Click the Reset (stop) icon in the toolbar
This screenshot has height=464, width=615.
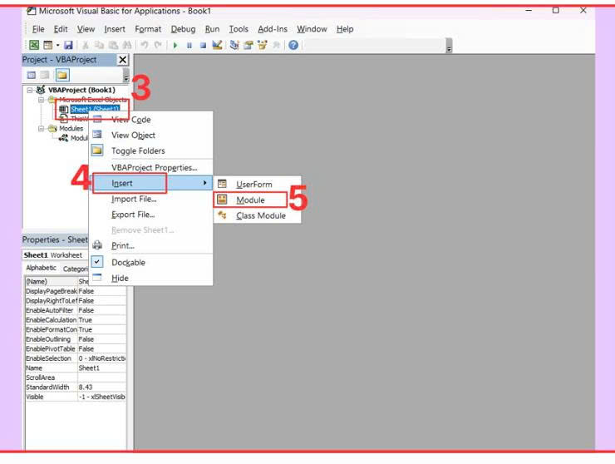pyautogui.click(x=202, y=45)
